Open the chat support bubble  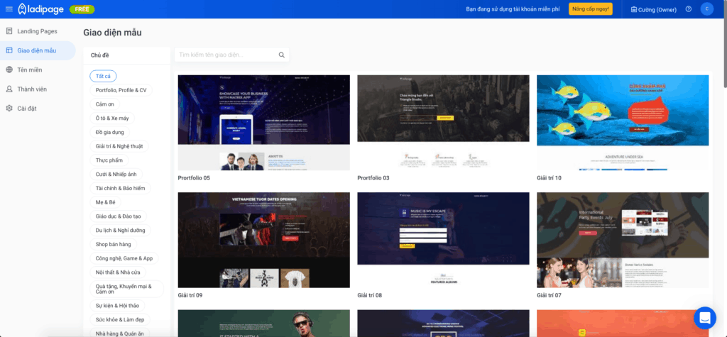pos(704,317)
